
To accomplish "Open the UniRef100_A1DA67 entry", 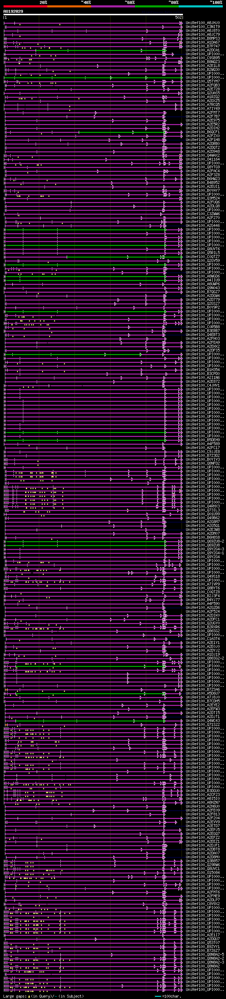I will [x=203, y=42].
